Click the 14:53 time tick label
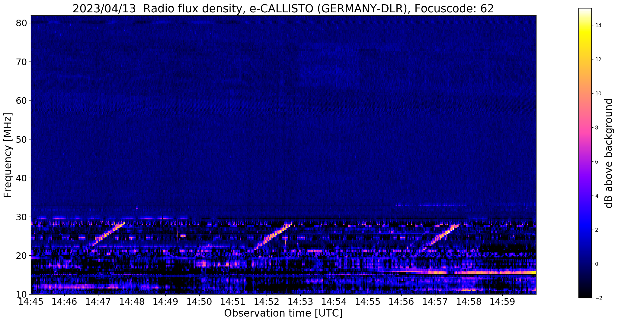Viewport: 618px width, 322px height. click(300, 302)
